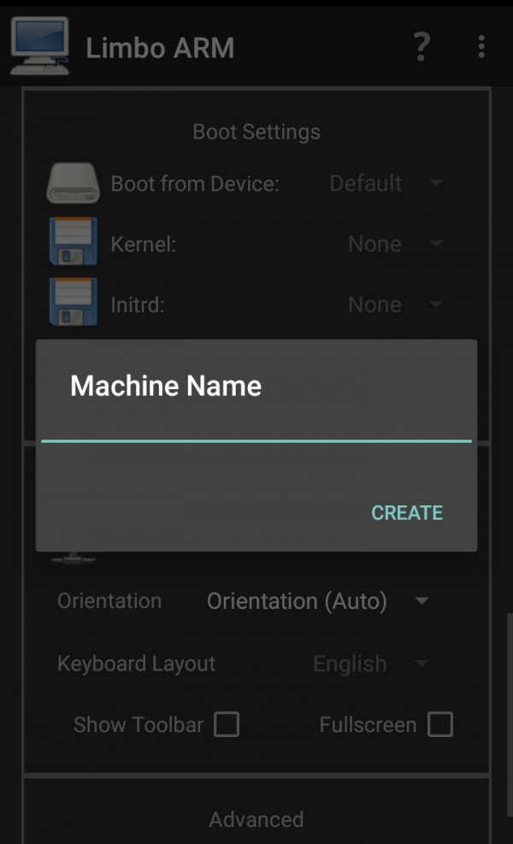This screenshot has height=844, width=513.
Task: Tap the Initrd floppy disk icon
Action: pos(74,302)
